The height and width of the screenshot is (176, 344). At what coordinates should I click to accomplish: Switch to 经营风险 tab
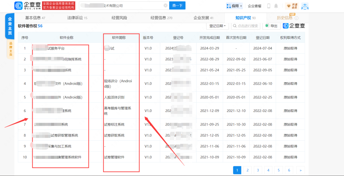coord(119,18)
